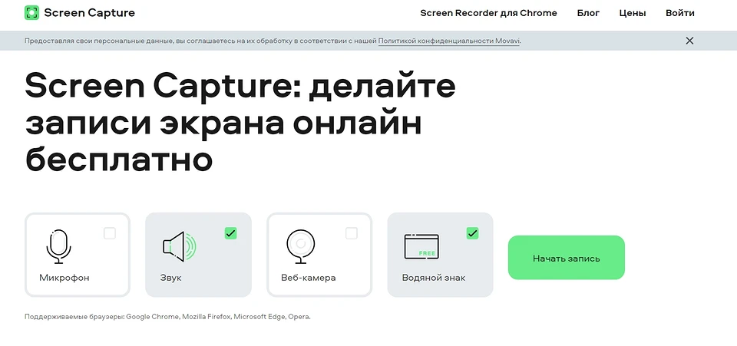The image size is (737, 346).
Task: Click the speaker sound icon
Action: (180, 247)
